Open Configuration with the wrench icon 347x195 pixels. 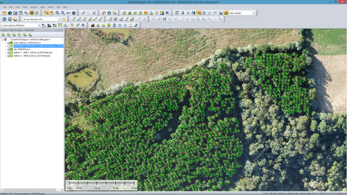pyautogui.click(x=26, y=13)
